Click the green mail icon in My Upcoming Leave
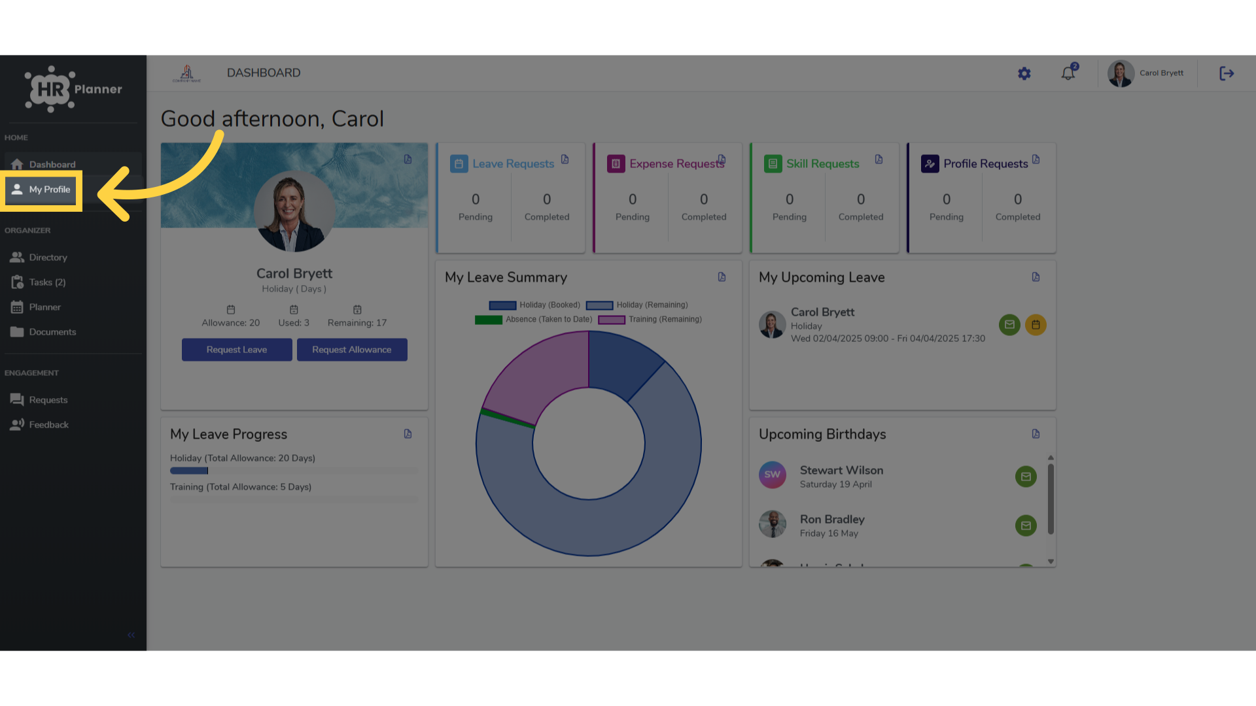This screenshot has width=1256, height=706. pos(1009,325)
